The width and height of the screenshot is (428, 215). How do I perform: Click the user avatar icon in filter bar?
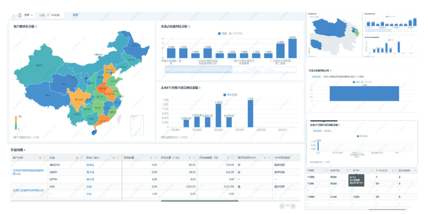20,15
